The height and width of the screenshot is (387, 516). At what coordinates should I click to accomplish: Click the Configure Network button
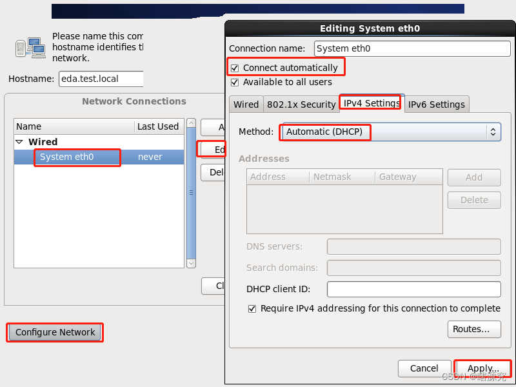pos(54,332)
